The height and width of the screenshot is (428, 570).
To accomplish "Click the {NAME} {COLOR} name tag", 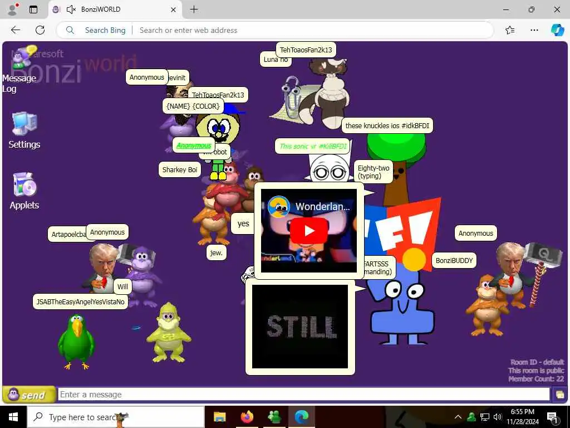I will click(x=193, y=106).
